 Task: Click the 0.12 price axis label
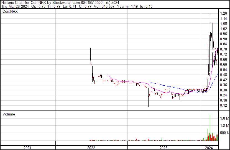pyautogui.click(x=223, y=106)
